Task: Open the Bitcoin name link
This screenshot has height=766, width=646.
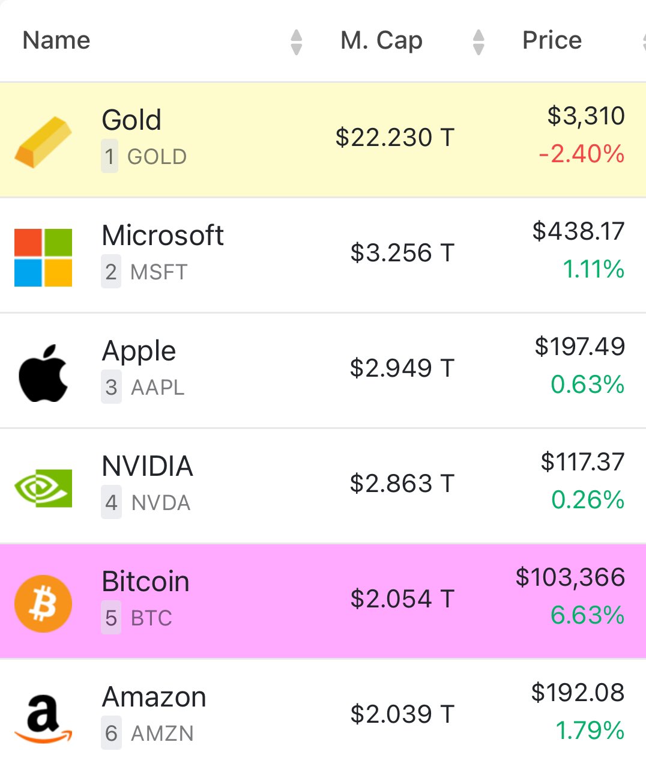Action: coord(146,581)
